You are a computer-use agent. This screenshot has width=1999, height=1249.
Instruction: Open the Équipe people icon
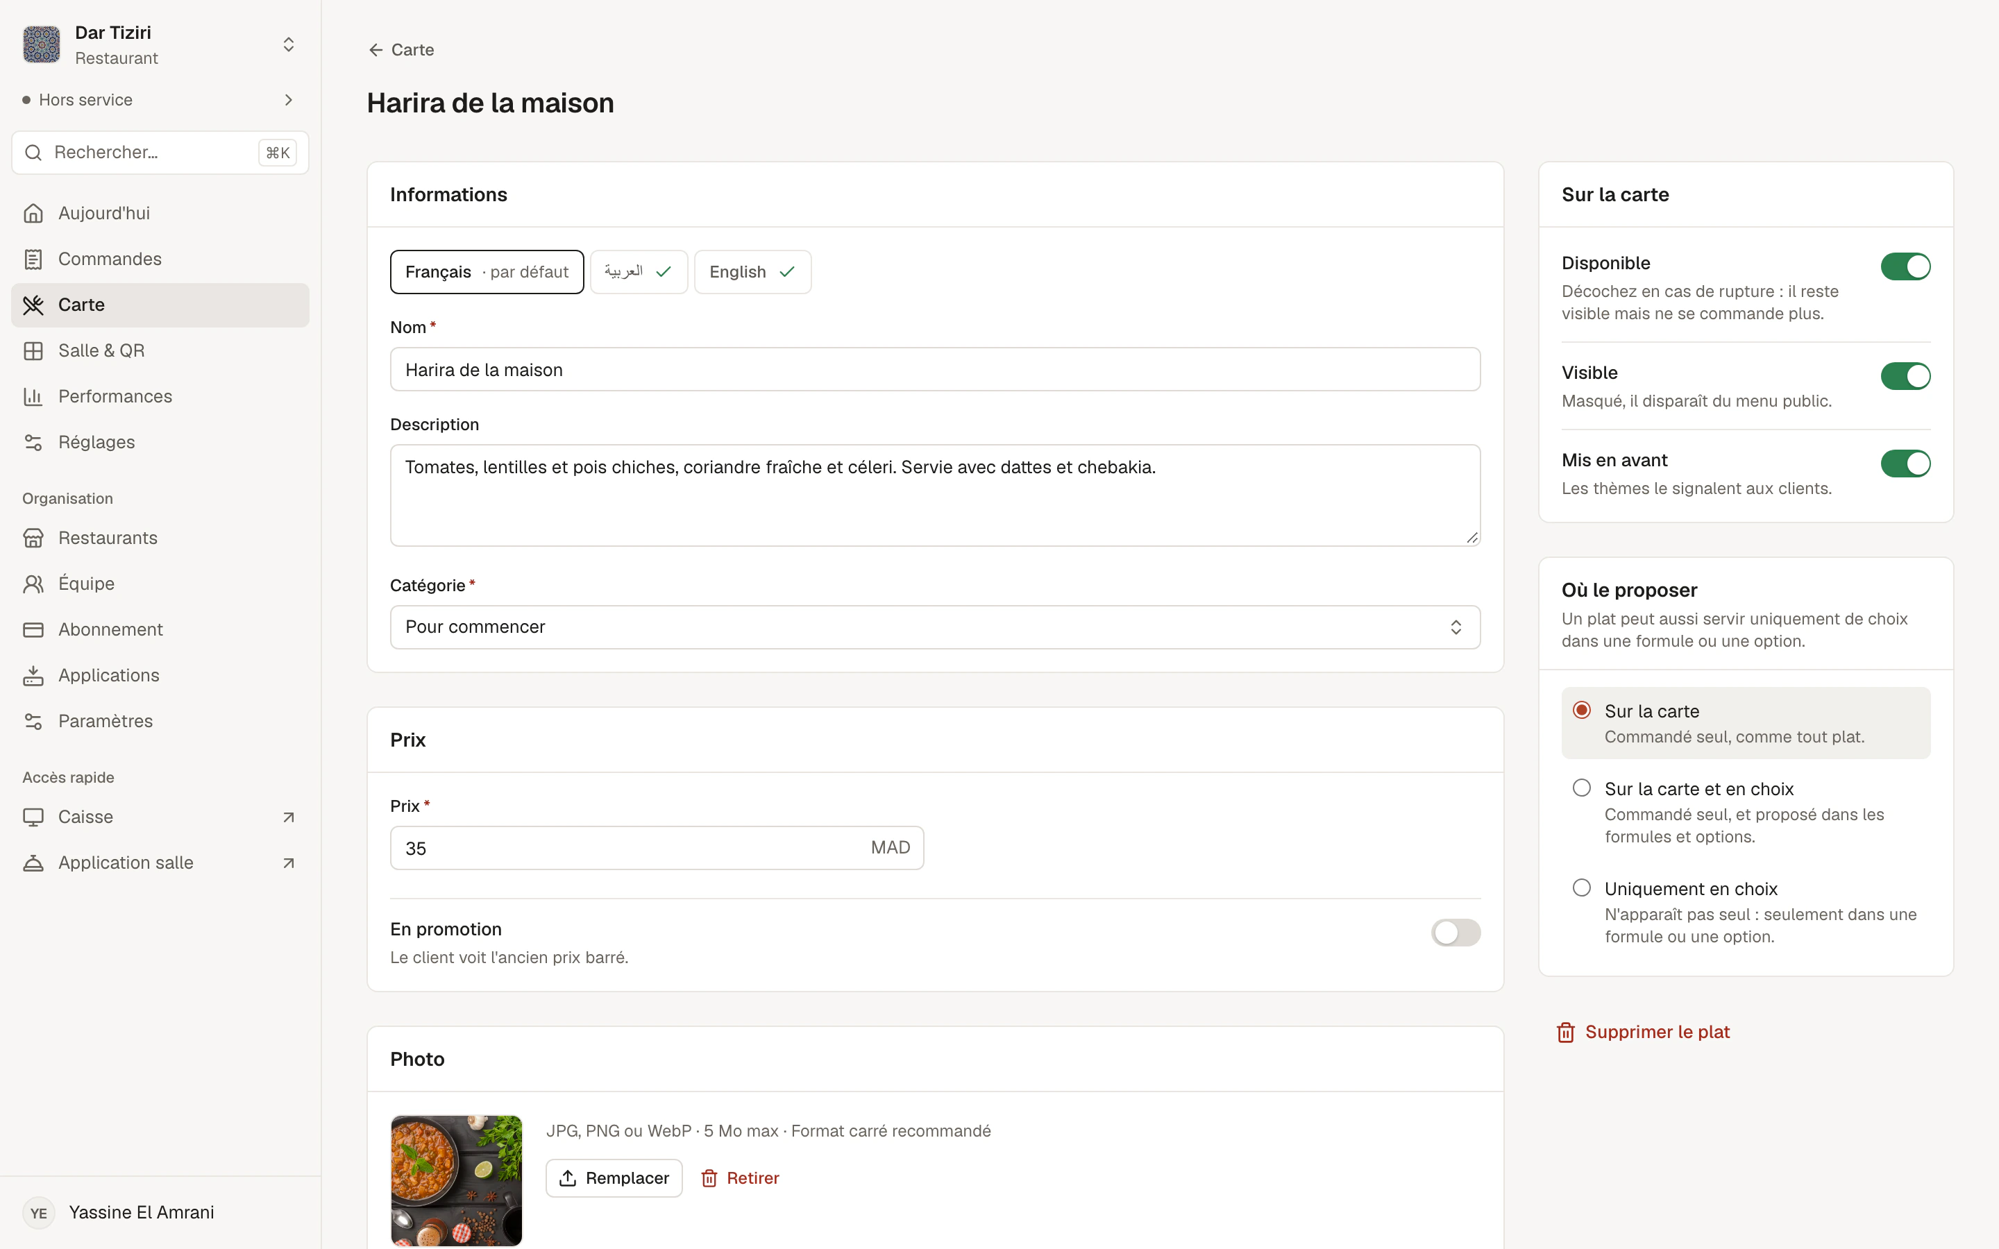tap(33, 584)
